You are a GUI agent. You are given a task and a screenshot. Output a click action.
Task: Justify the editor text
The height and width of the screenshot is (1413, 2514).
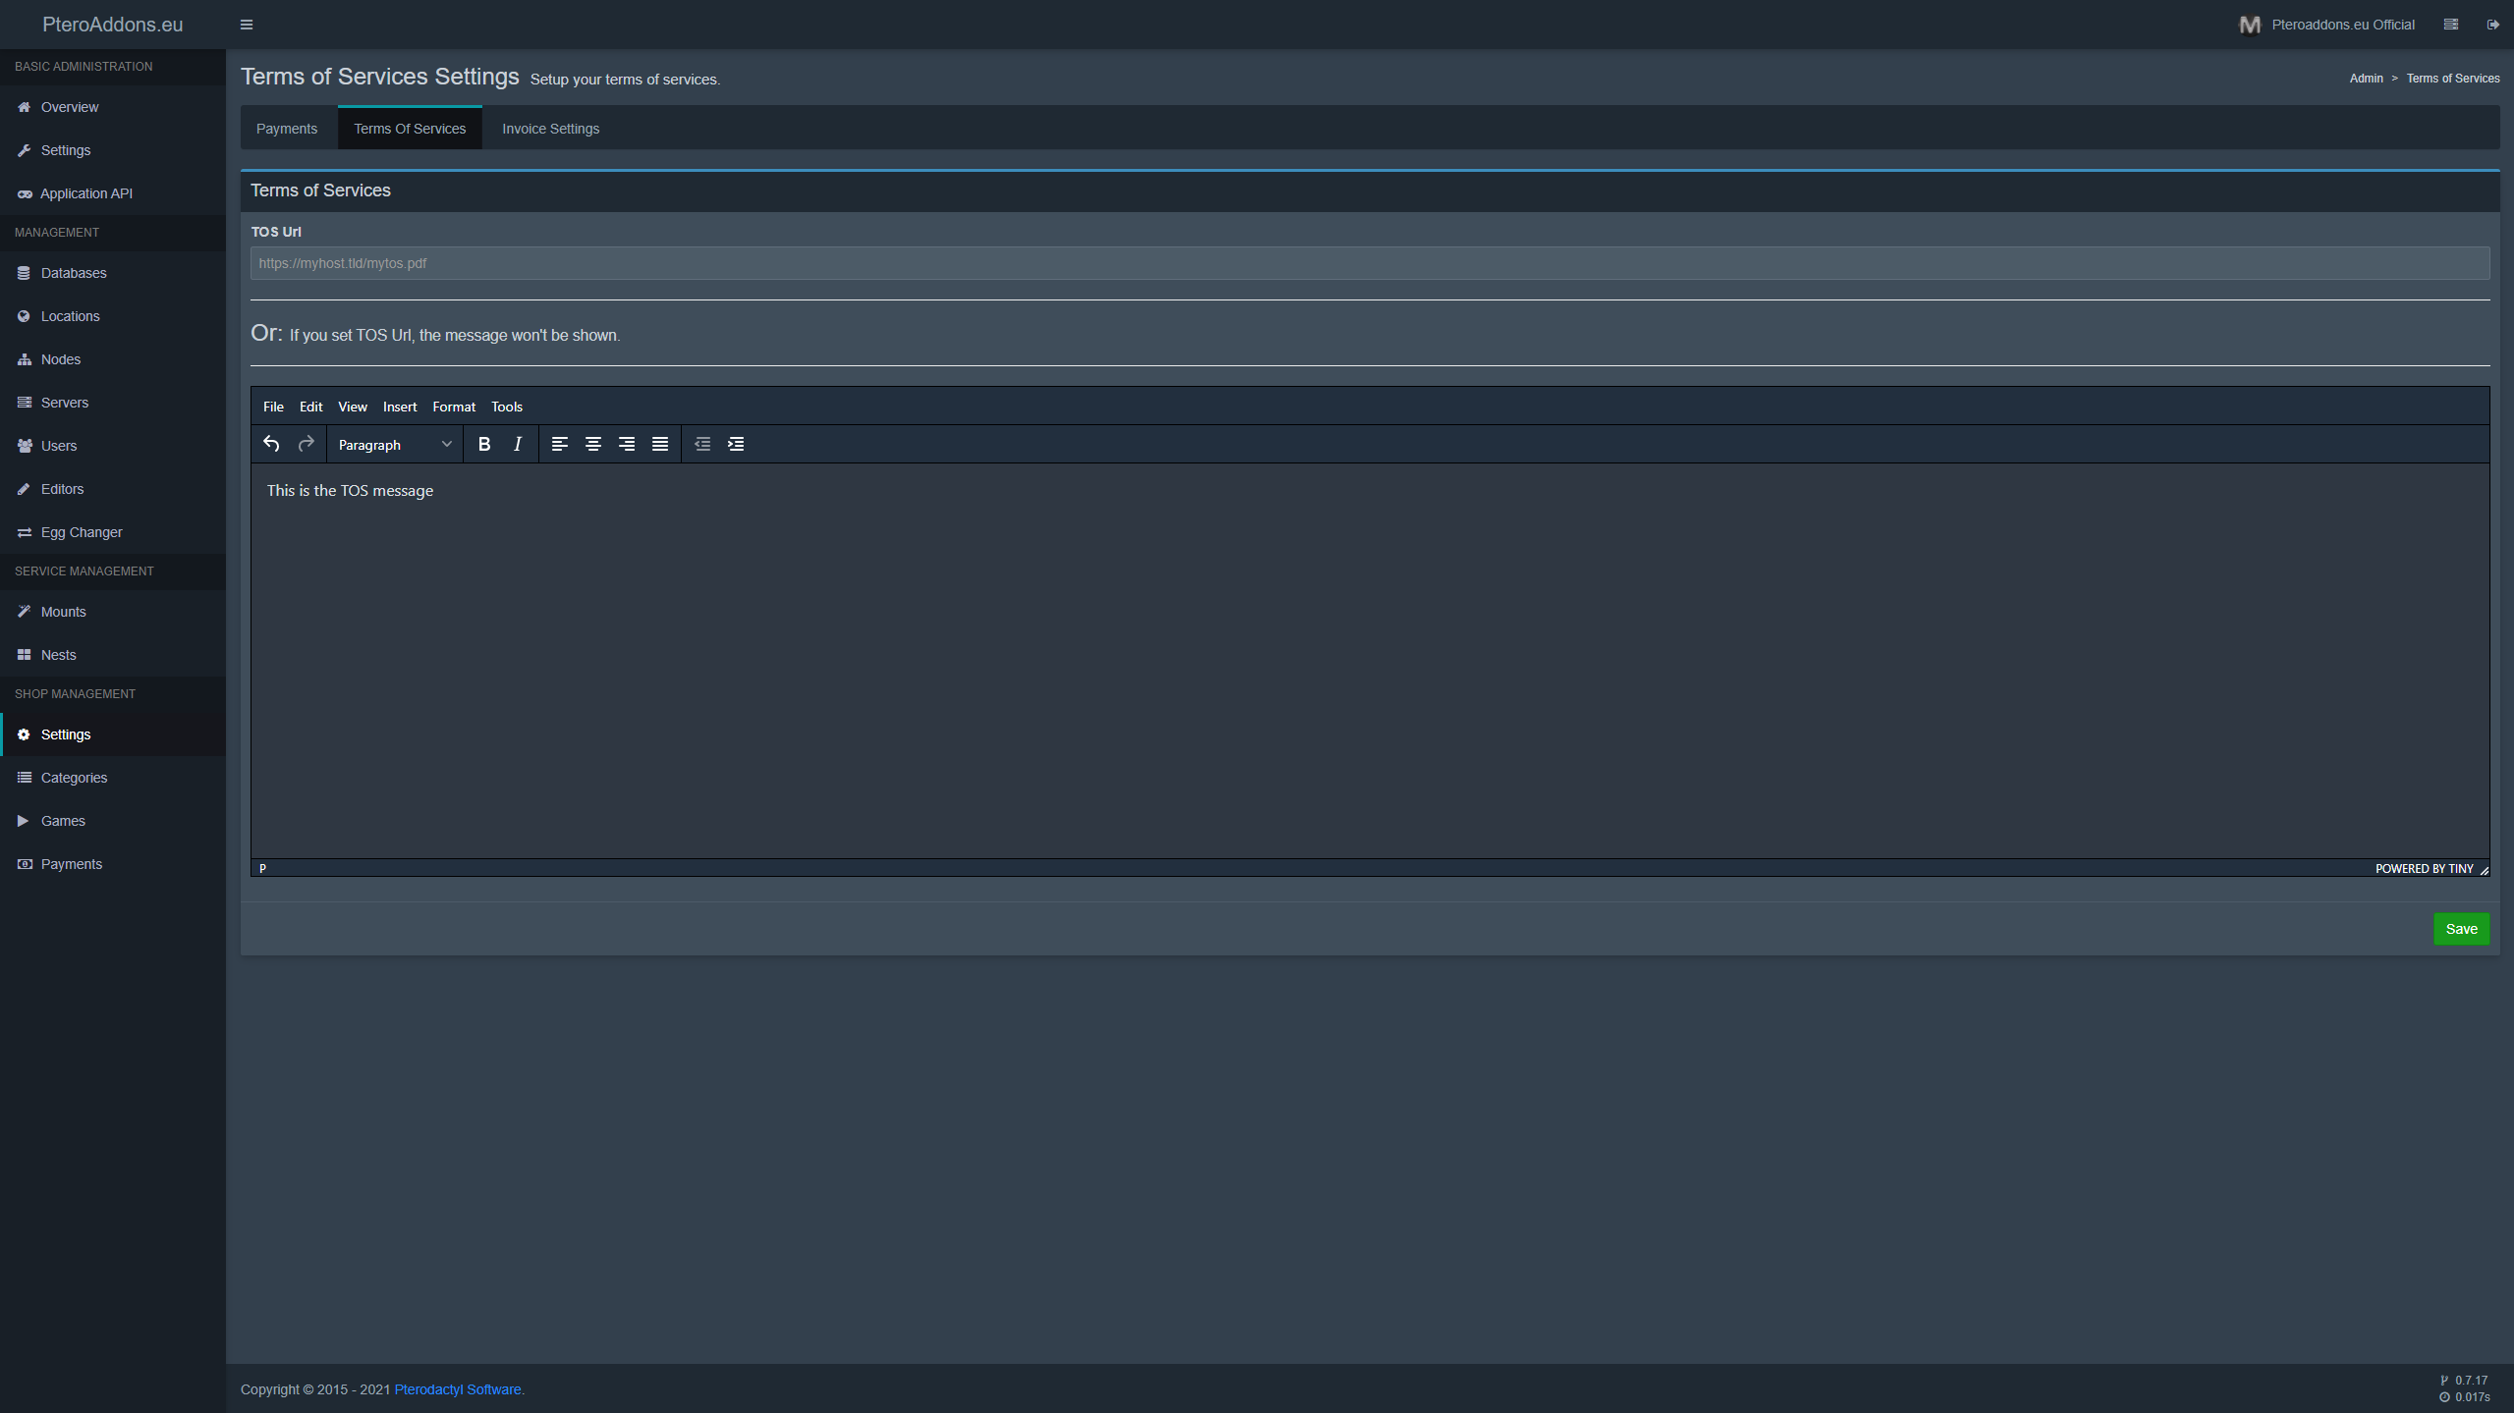pos(660,444)
